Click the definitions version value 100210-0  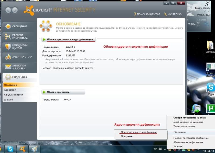pos(70,47)
